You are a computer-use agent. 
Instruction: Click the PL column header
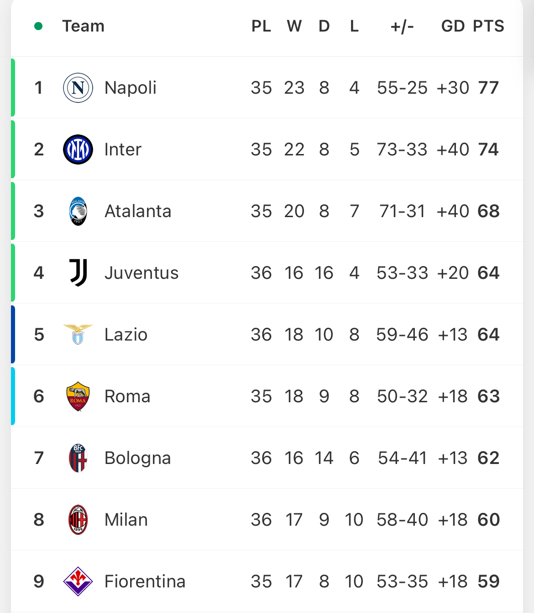(261, 26)
